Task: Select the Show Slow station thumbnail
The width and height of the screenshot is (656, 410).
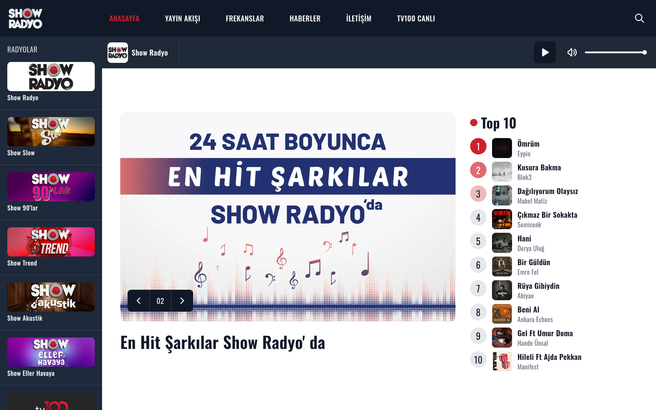Action: click(x=51, y=132)
